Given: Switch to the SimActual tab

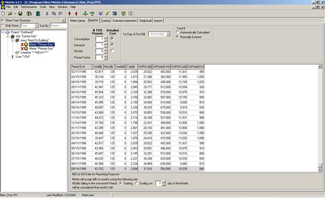Looking at the screenshot, I should tap(146, 21).
